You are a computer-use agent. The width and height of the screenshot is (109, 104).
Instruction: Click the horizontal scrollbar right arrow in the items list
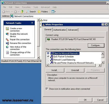click(100, 65)
